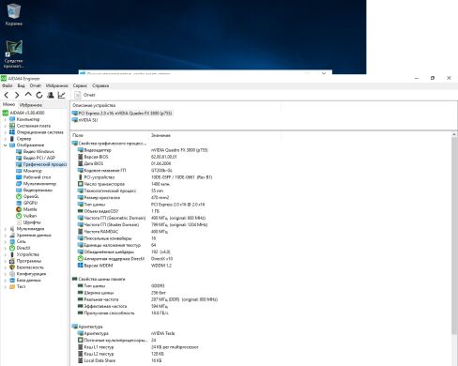Select the Частота RAMDAC row
This screenshot has width=458, height=366.
point(123,232)
